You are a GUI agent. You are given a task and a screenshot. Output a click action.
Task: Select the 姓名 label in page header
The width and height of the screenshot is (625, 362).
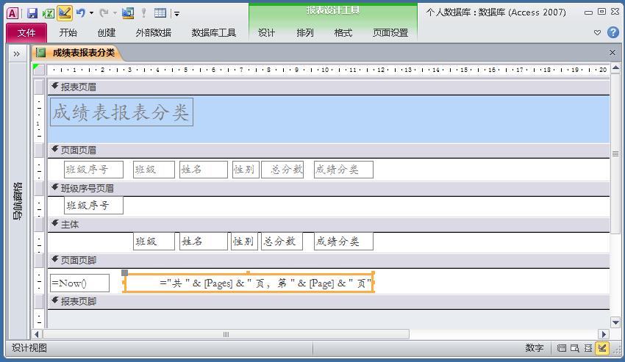click(203, 170)
